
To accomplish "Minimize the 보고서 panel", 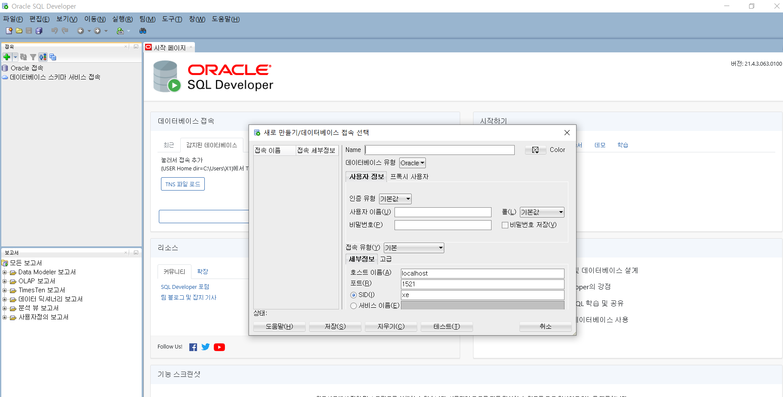I will tap(136, 253).
